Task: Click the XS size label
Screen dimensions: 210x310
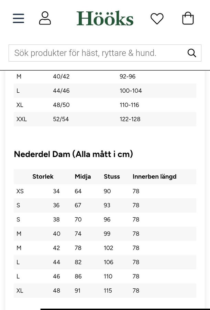Action: coord(20,191)
